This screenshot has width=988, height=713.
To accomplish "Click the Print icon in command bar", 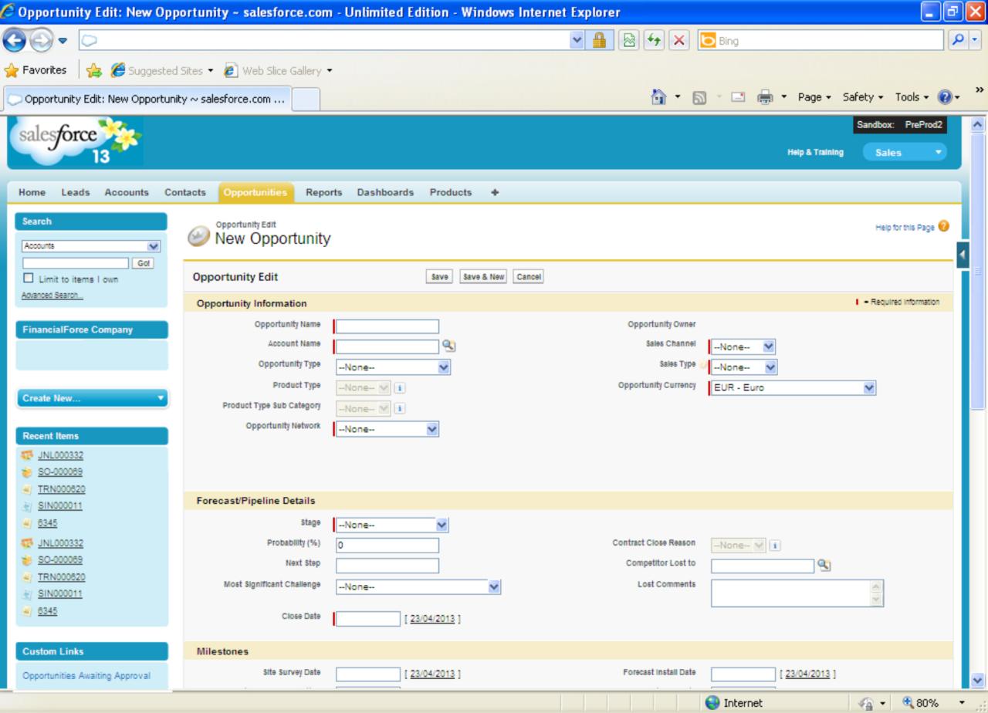I will click(764, 98).
